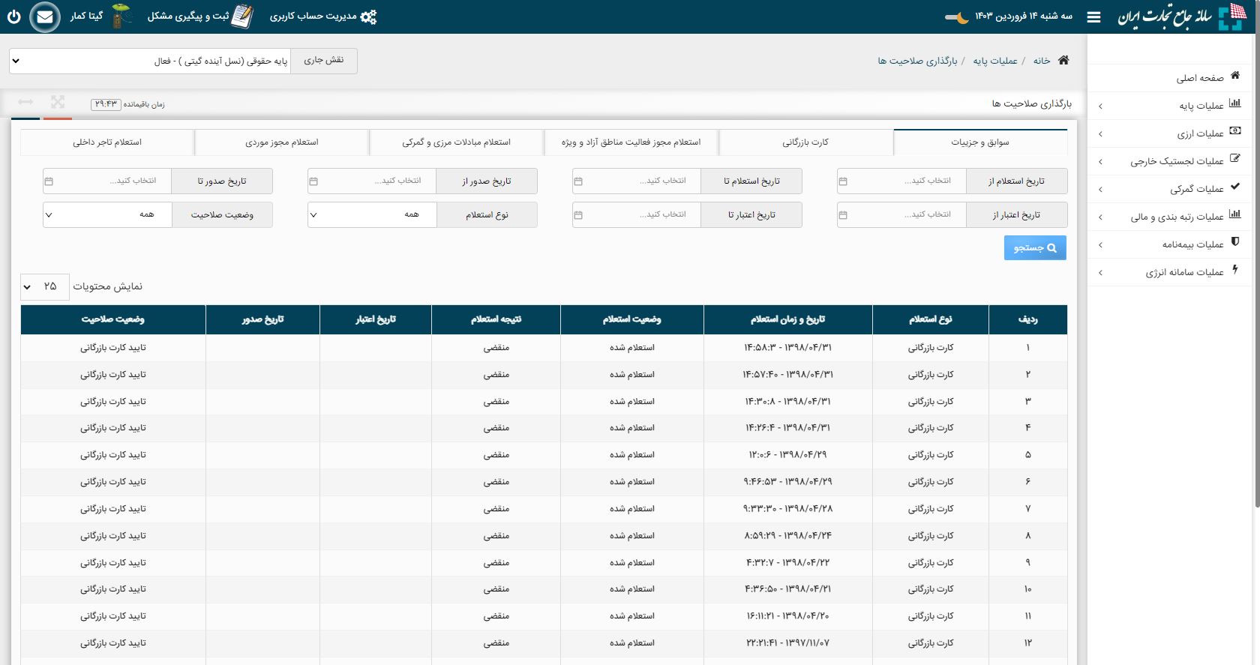This screenshot has width=1260, height=665.
Task: Click the home icon in breadcrumb
Action: 1063,60
